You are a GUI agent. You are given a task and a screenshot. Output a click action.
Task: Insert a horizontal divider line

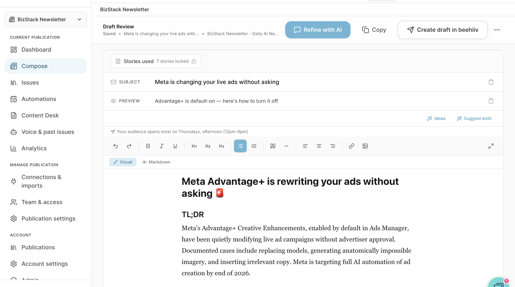[286, 146]
